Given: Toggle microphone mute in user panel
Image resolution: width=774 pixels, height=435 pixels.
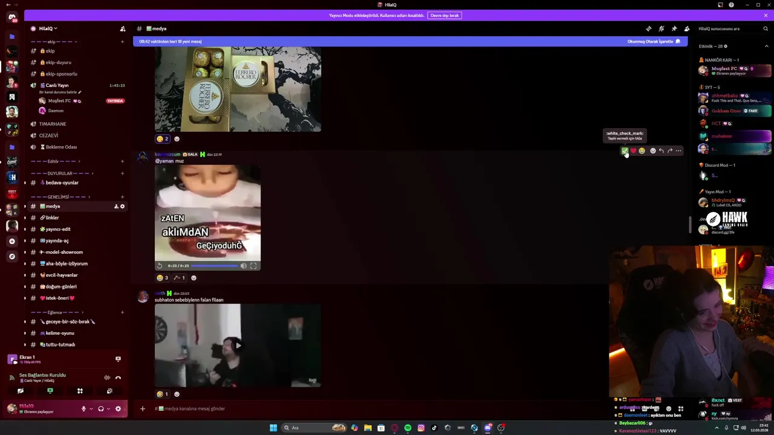Looking at the screenshot, I should pos(84,408).
